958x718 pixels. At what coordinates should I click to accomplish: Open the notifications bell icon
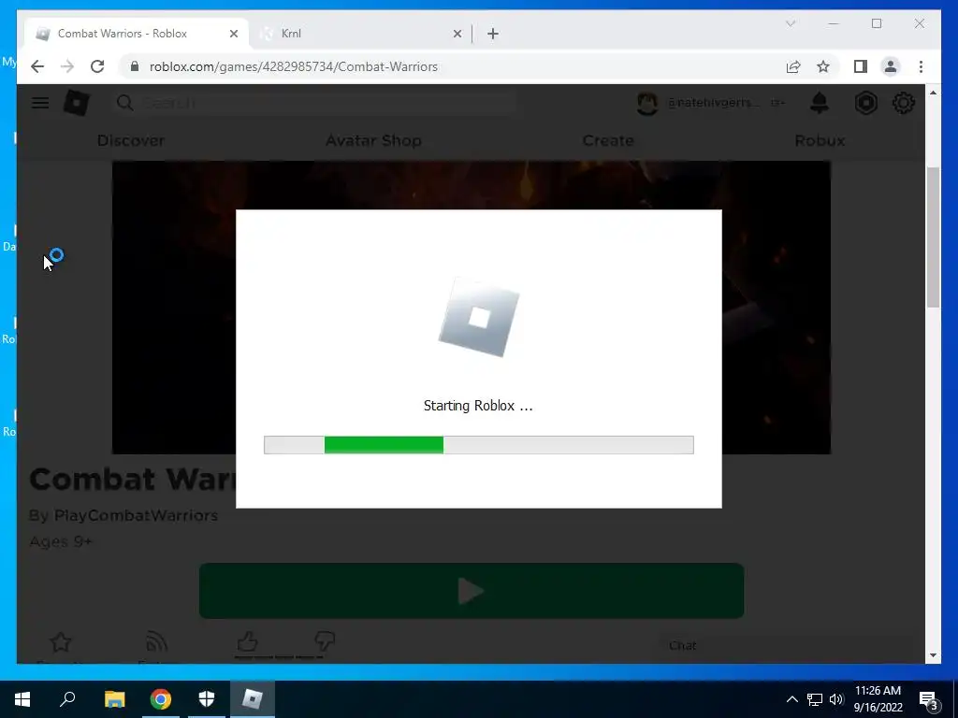820,103
